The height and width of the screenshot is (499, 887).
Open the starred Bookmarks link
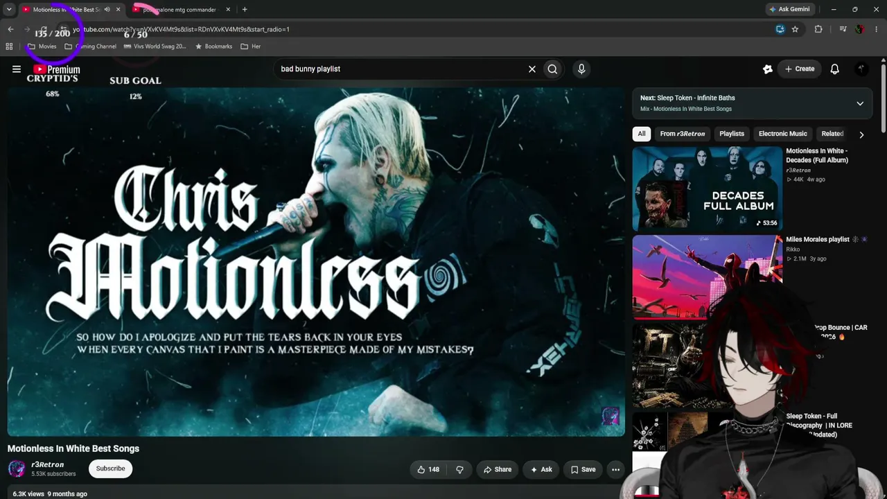[213, 46]
